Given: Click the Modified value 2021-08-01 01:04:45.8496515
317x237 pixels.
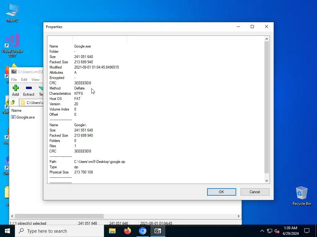Looking at the screenshot, I should coord(97,67).
